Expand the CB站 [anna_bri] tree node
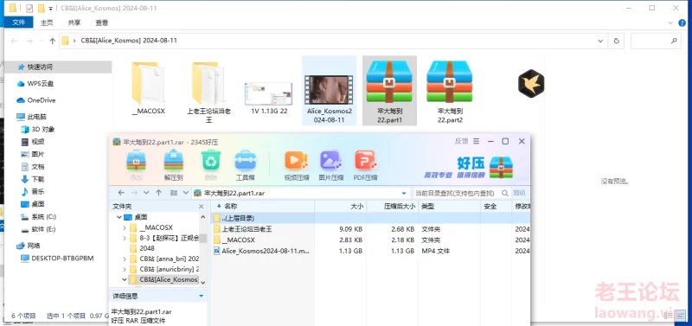Image resolution: width=692 pixels, height=326 pixels. pos(125,259)
